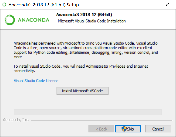Click the Microsoft Visual Studio Code Installation subtitle

tap(92, 21)
